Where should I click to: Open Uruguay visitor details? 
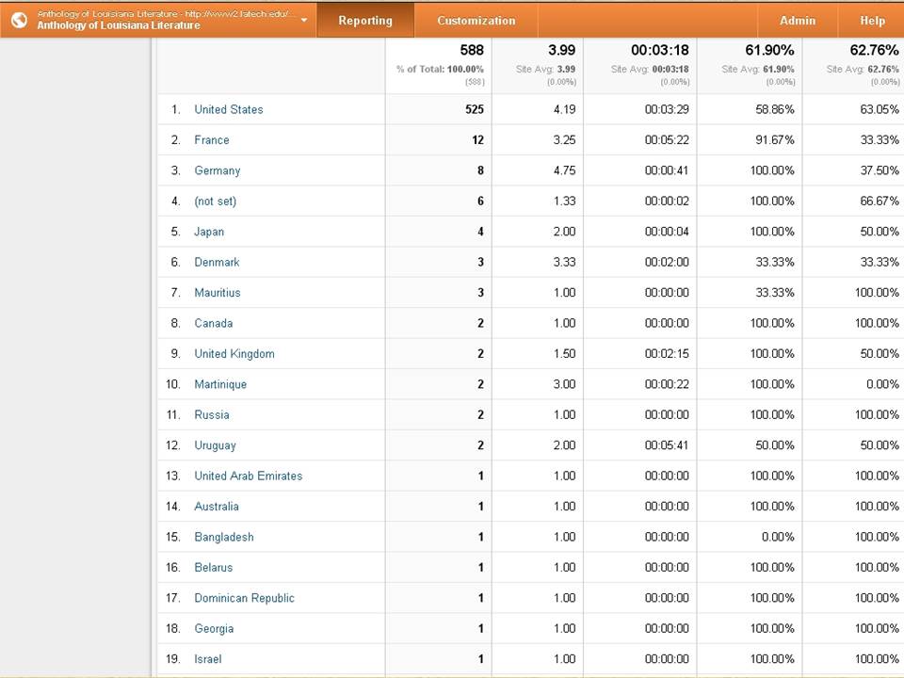pyautogui.click(x=216, y=445)
